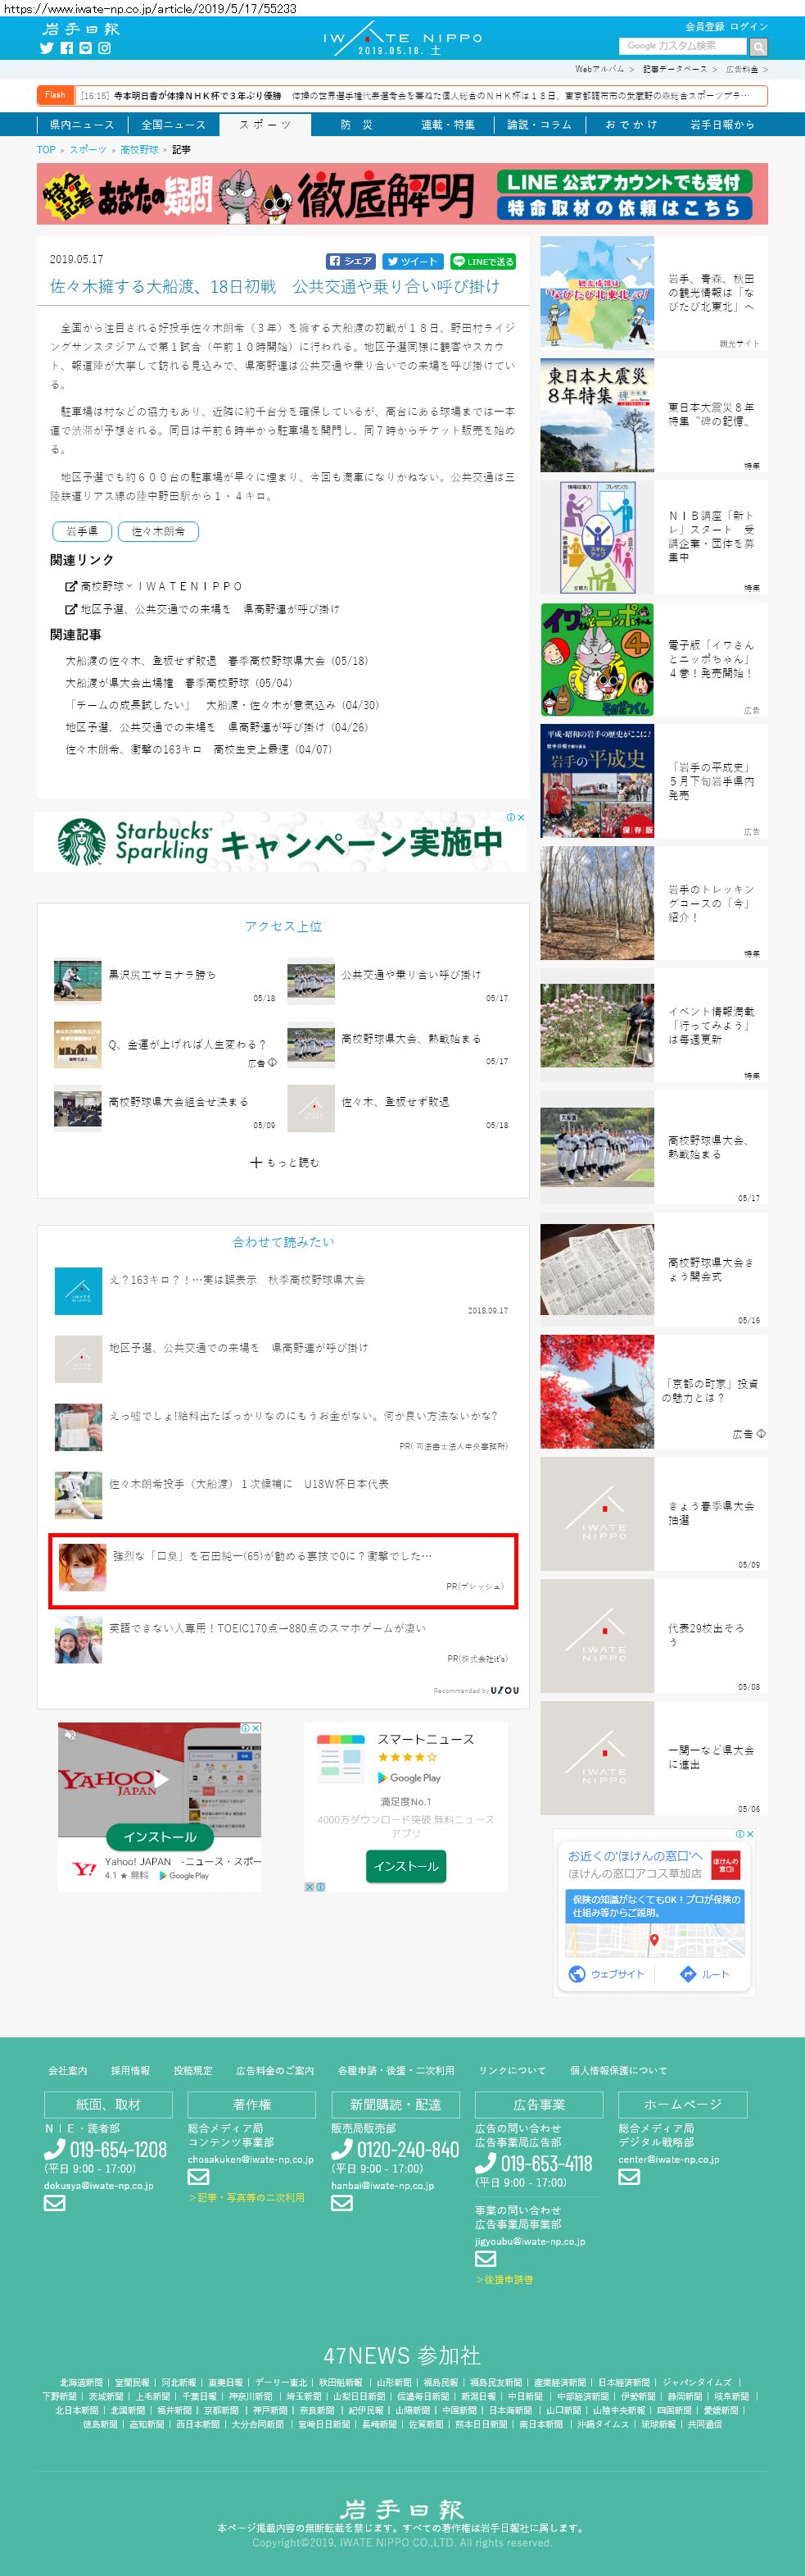Click the LINEで送る button
This screenshot has width=805, height=2576.
click(x=482, y=261)
